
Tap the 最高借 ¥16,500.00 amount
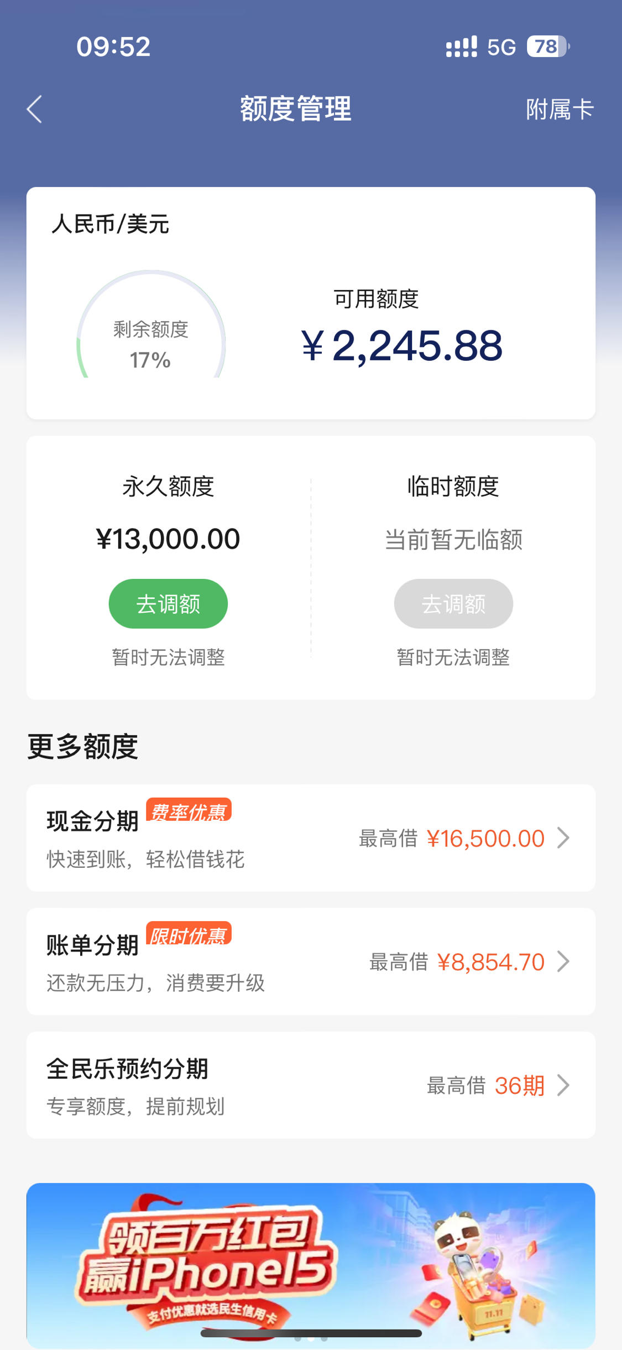click(485, 839)
